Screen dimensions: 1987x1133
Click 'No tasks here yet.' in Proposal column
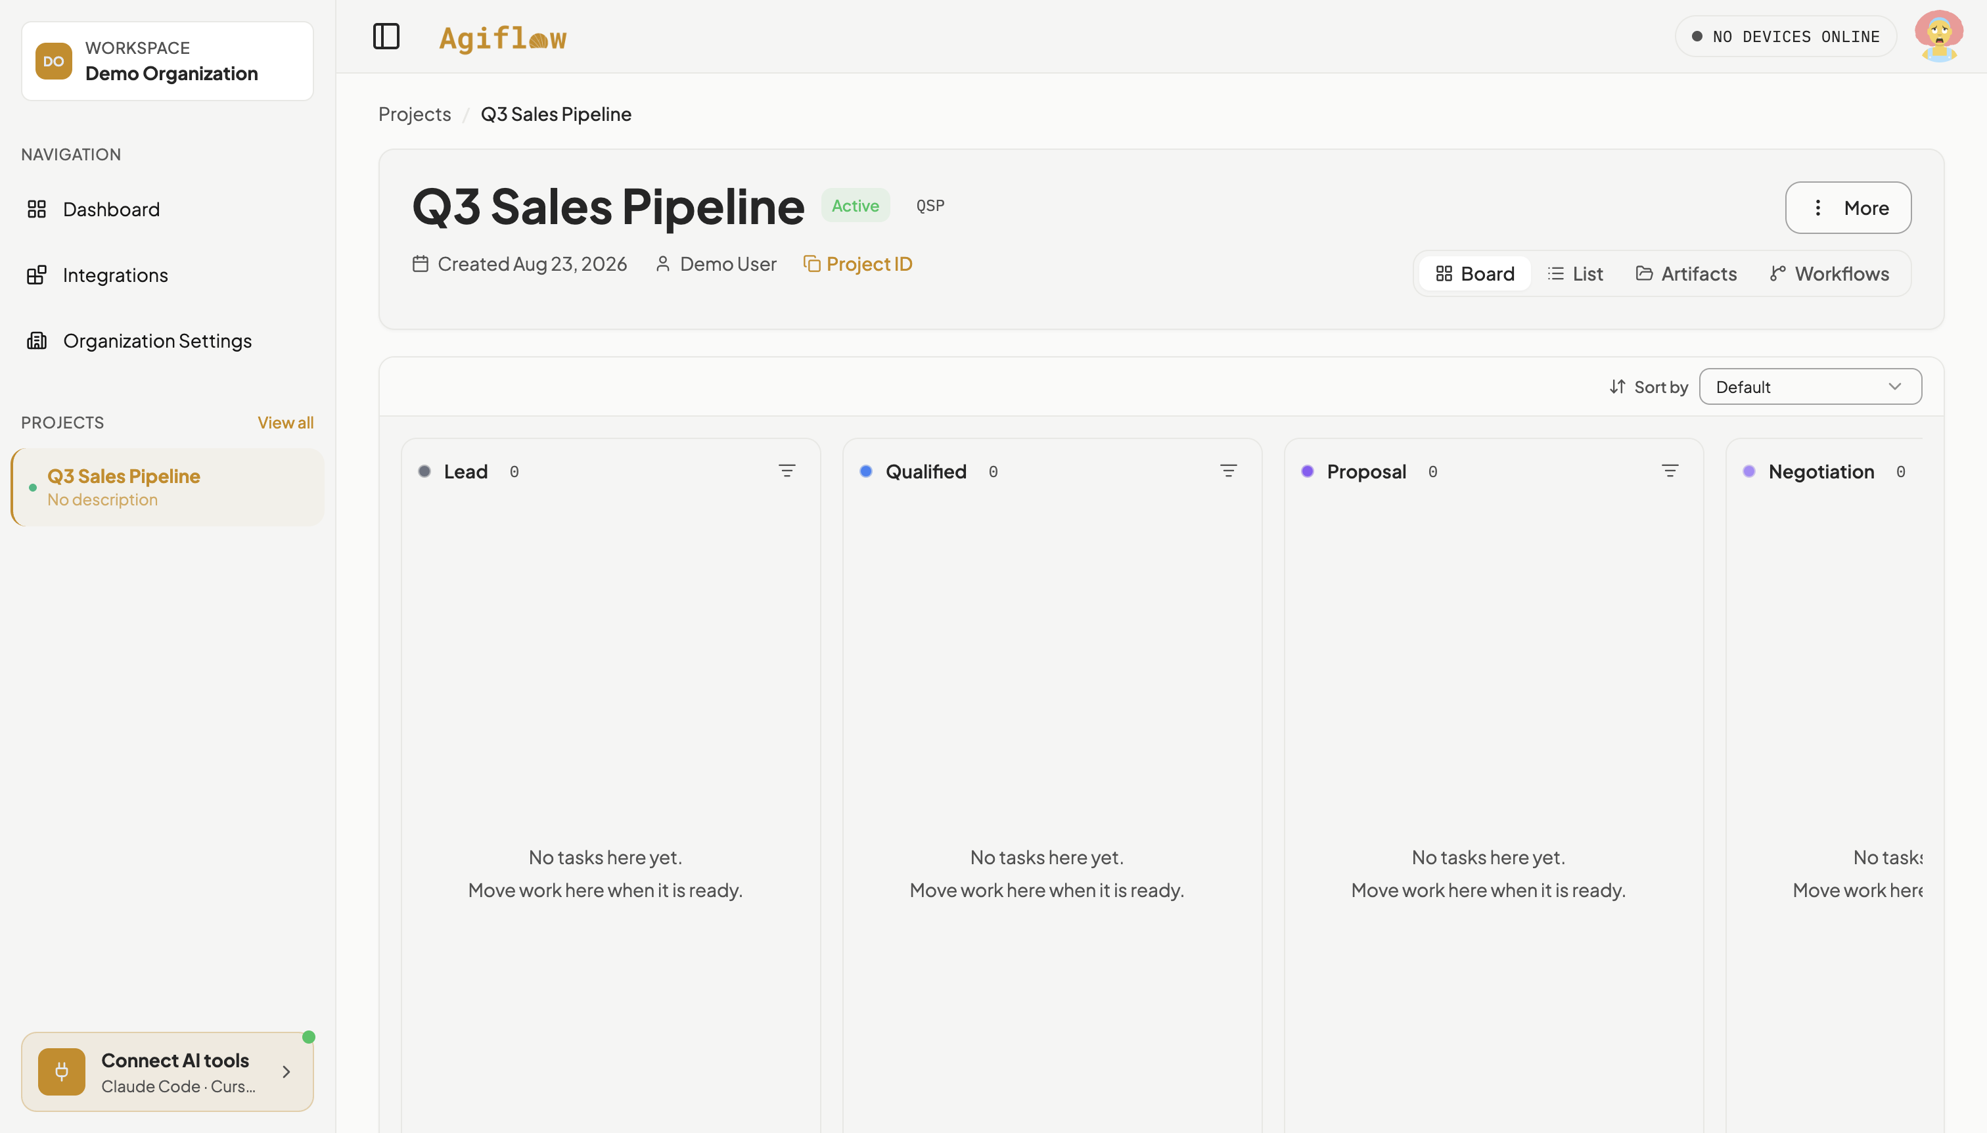point(1488,858)
